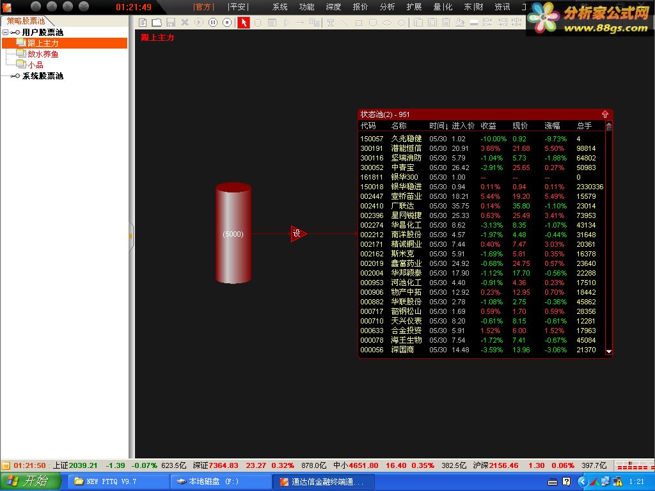The image size is (655, 491).
Task: Click the Windows 开始 start button
Action: pos(29,481)
